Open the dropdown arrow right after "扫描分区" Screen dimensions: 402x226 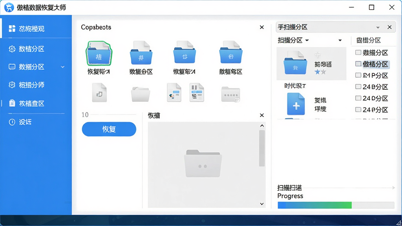[307, 40]
